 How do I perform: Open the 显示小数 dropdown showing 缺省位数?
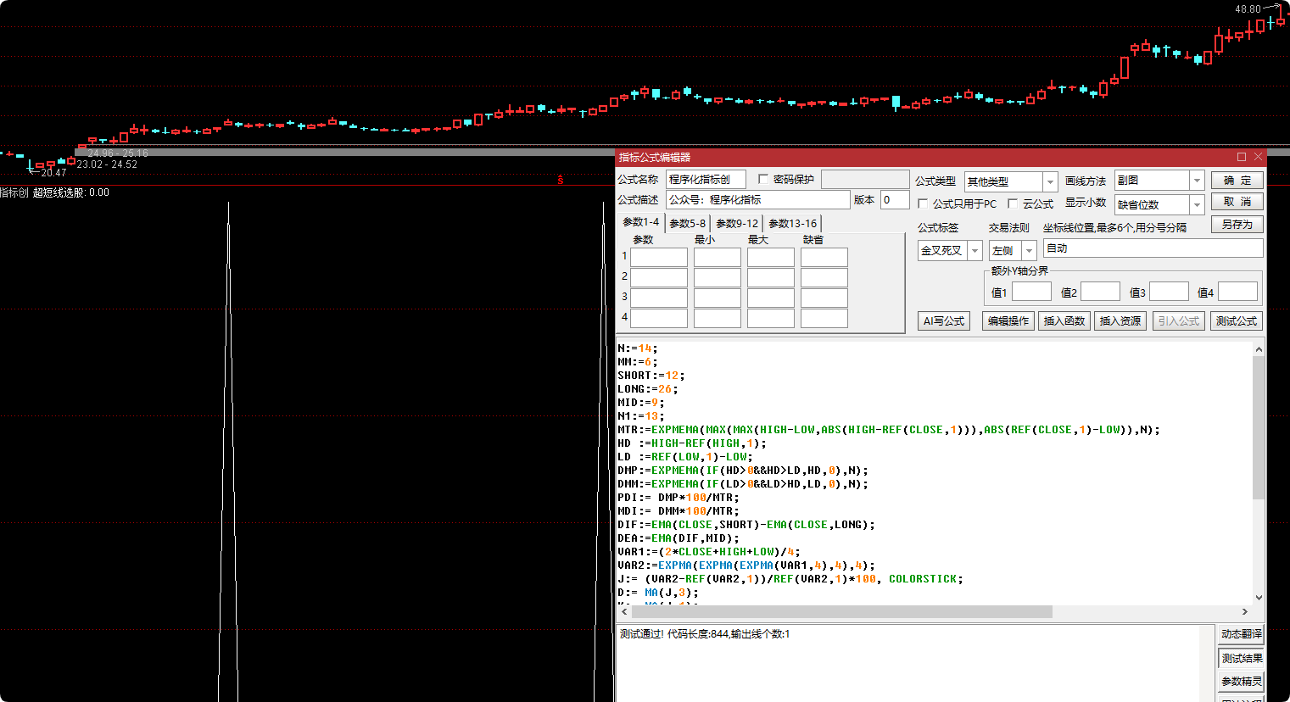pos(1197,205)
